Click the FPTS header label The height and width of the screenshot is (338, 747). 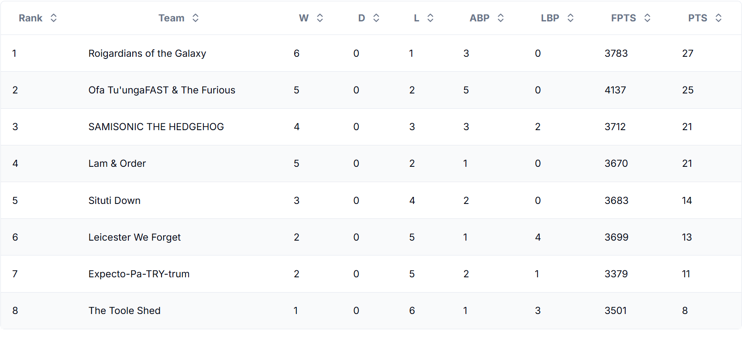pos(623,18)
